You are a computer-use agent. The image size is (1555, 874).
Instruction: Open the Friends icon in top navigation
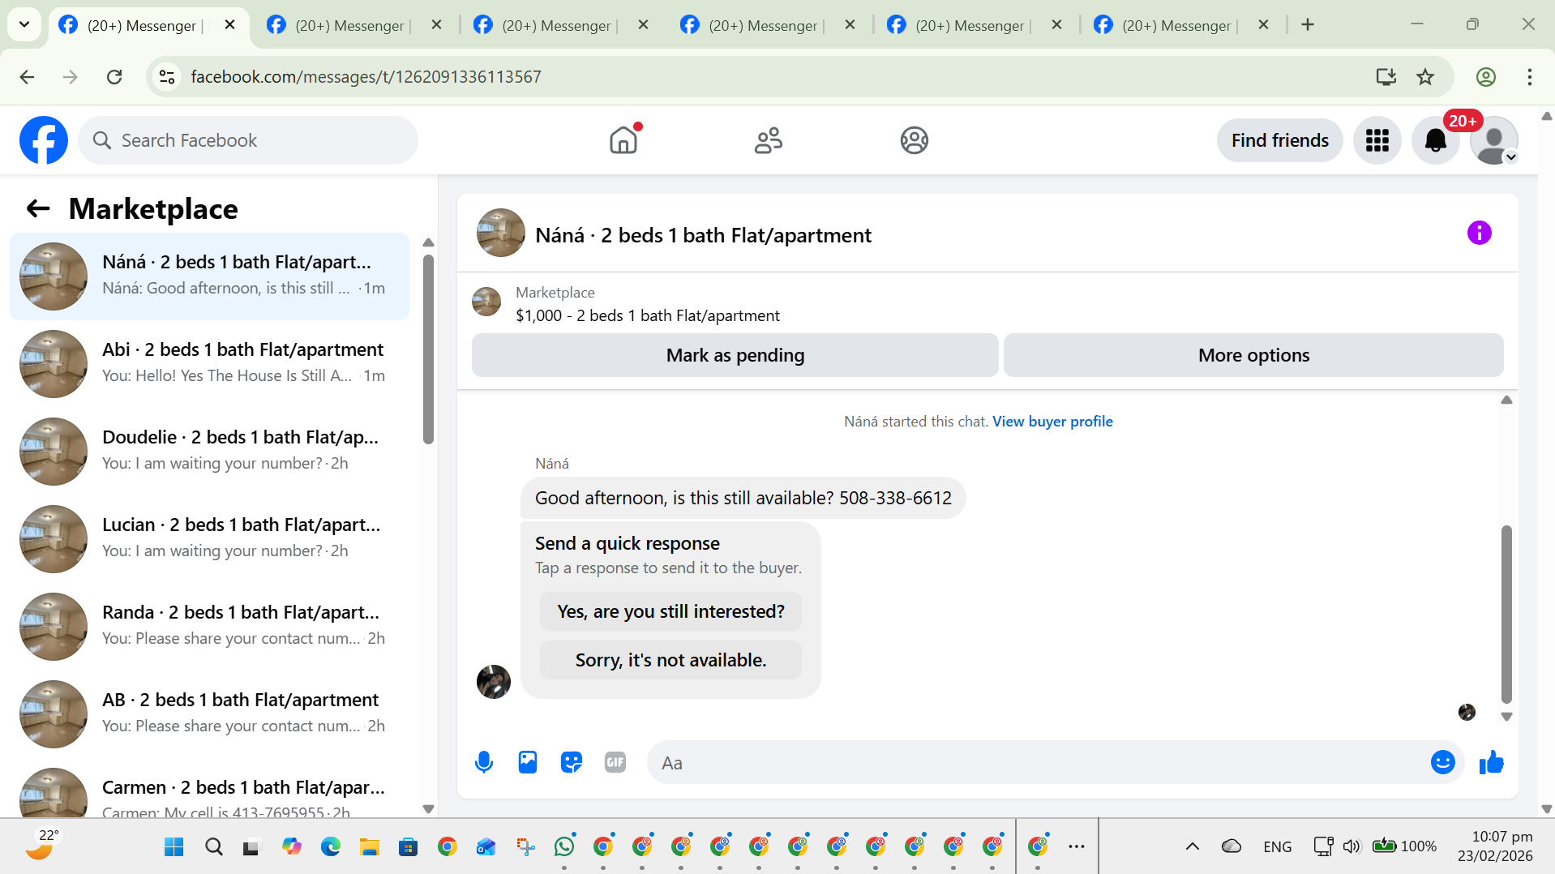click(x=768, y=140)
